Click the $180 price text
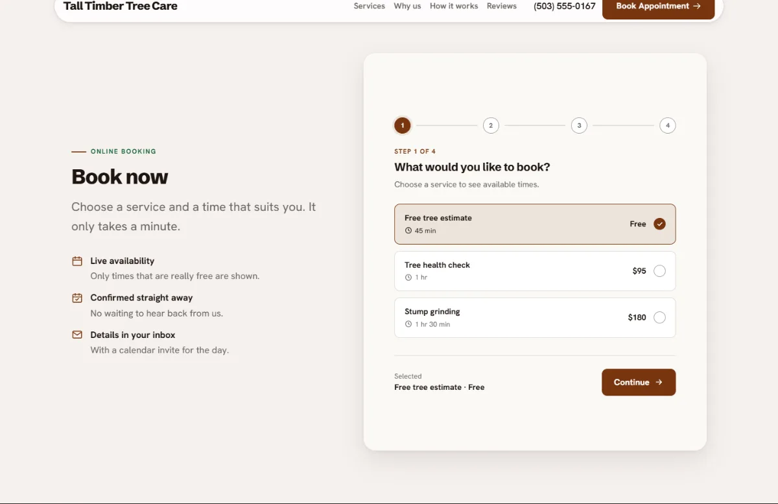Image resolution: width=778 pixels, height=504 pixels. [x=637, y=318]
